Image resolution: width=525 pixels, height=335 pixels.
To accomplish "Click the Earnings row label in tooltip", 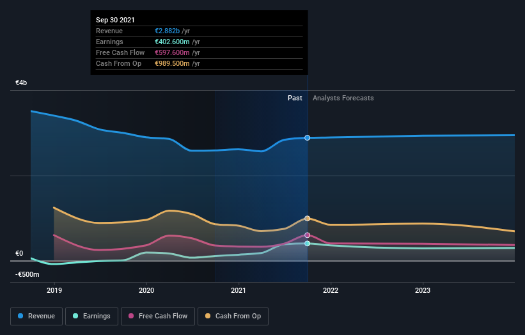I will [109, 42].
